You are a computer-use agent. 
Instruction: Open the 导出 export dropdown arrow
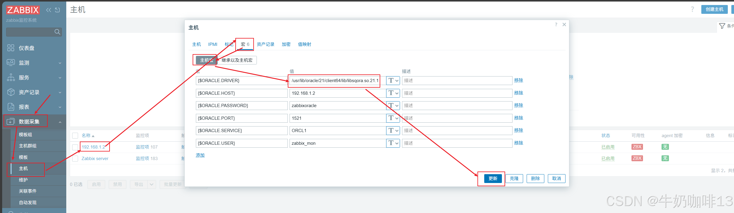coord(152,184)
